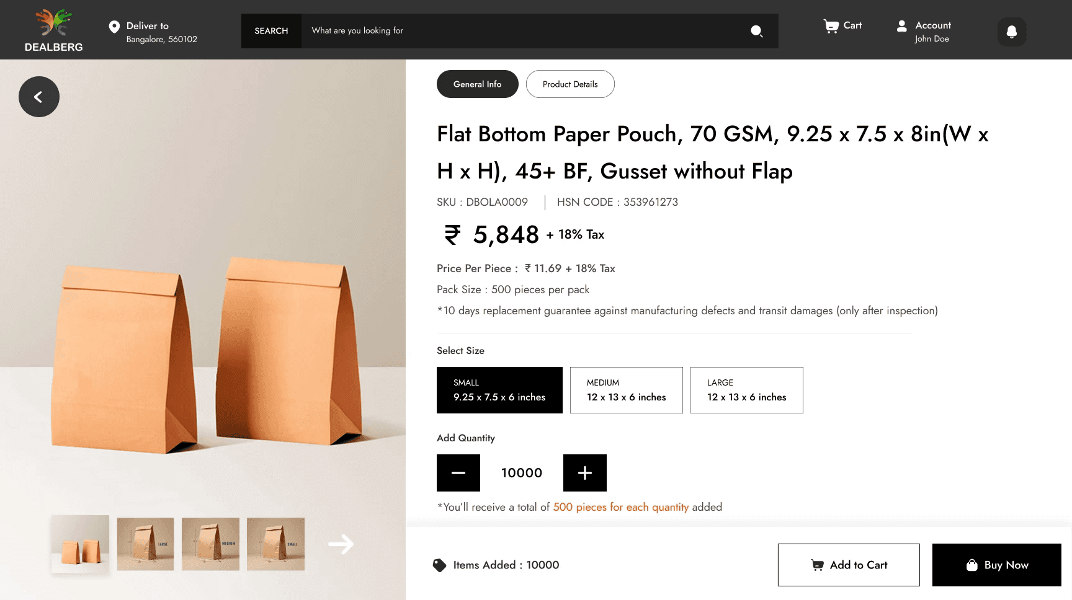Choose the LARGE size option
Screen dimensions: 1072x600
(x=747, y=390)
